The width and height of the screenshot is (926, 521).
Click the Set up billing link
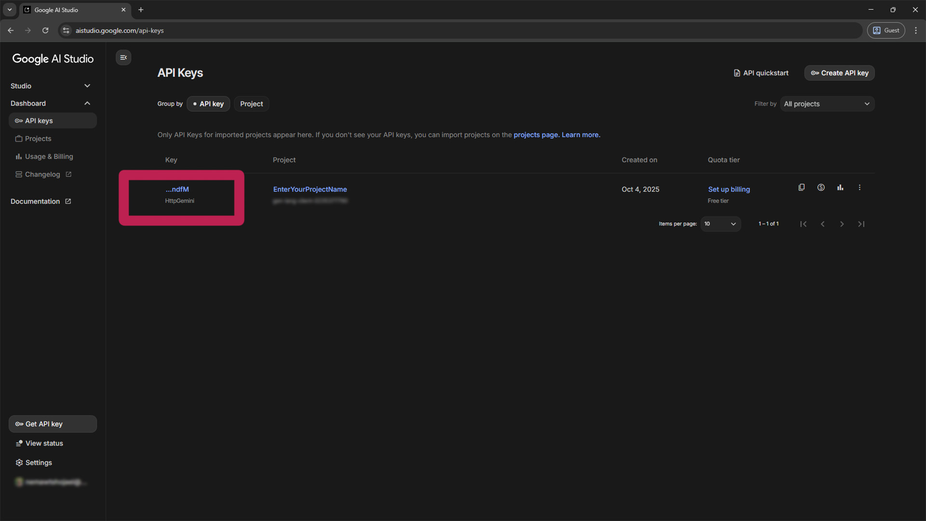pos(729,189)
